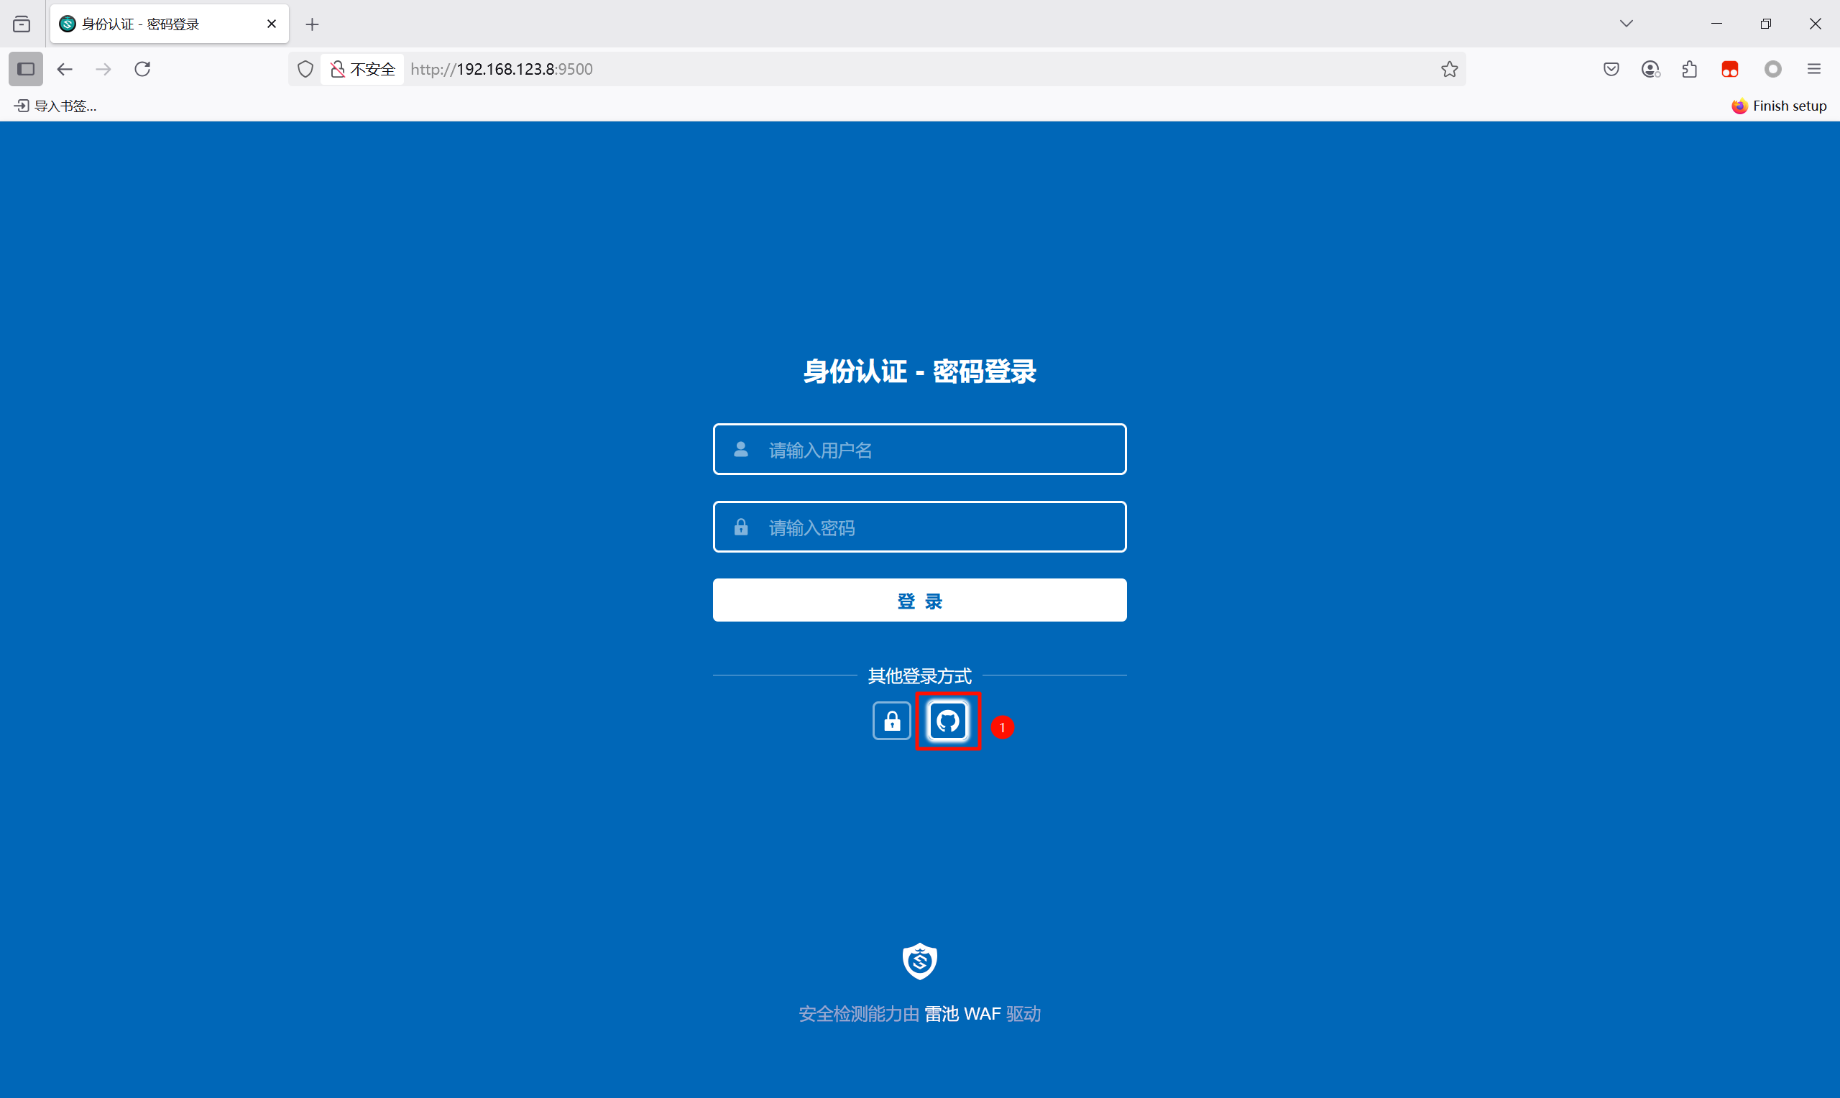Open the Firefox hamburger application menu
The width and height of the screenshot is (1840, 1098).
[x=1813, y=69]
